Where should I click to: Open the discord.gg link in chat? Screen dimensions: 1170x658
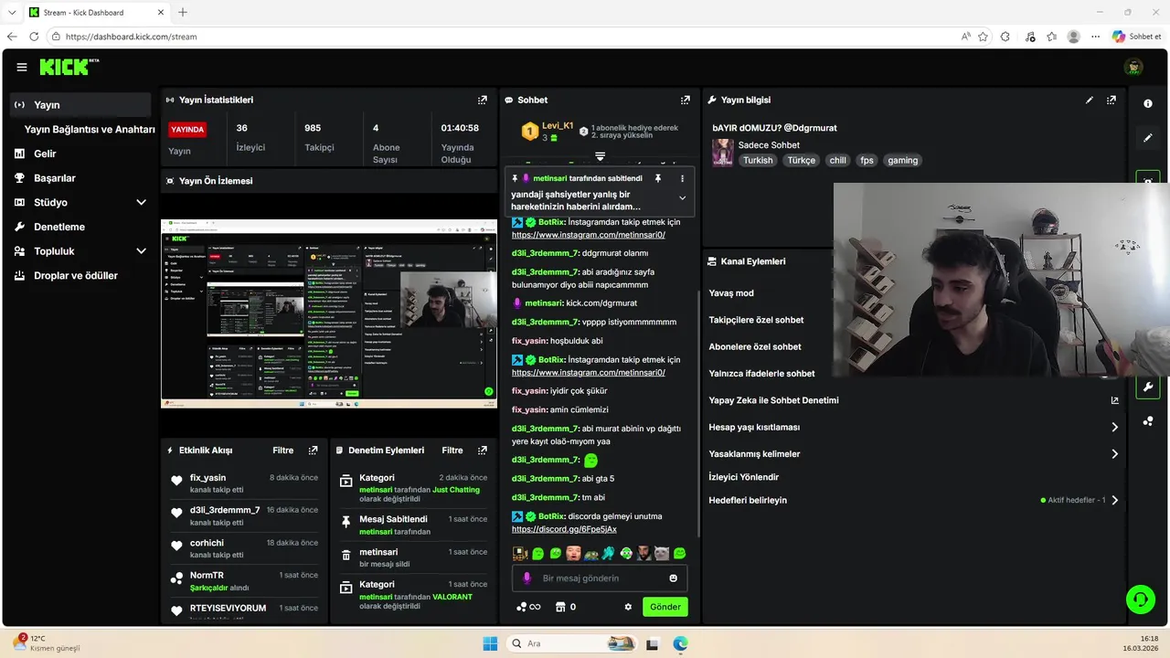pos(564,529)
